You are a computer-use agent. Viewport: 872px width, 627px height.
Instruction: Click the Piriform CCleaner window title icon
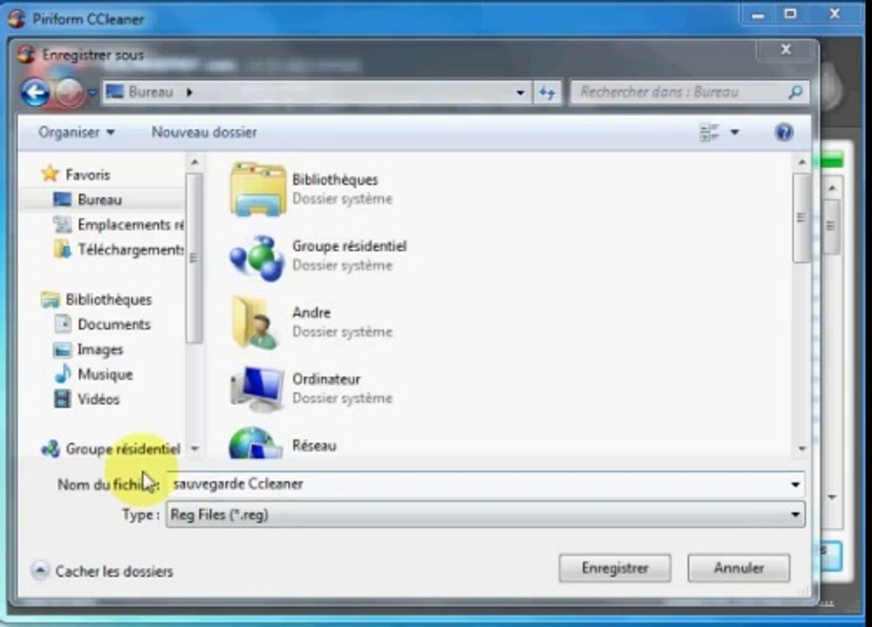pyautogui.click(x=17, y=18)
